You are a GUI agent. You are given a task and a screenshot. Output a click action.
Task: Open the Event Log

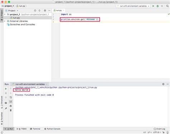159,129
